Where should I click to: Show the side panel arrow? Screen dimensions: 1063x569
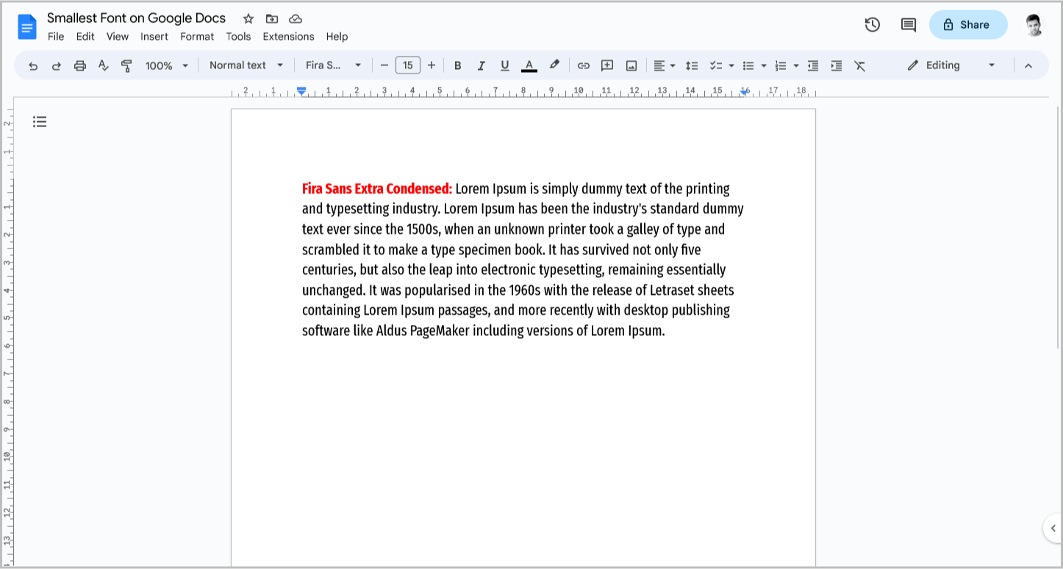coord(1053,528)
